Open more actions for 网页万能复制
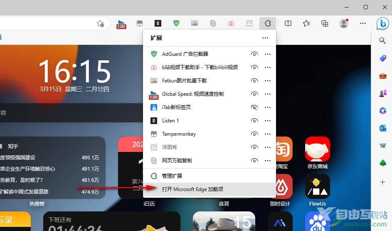This screenshot has height=231, width=392. click(268, 160)
